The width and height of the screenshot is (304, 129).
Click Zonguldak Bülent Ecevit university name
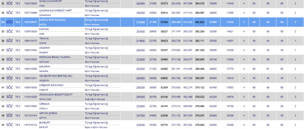pos(56,94)
